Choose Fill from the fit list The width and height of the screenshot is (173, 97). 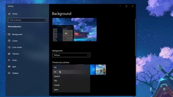(71, 68)
